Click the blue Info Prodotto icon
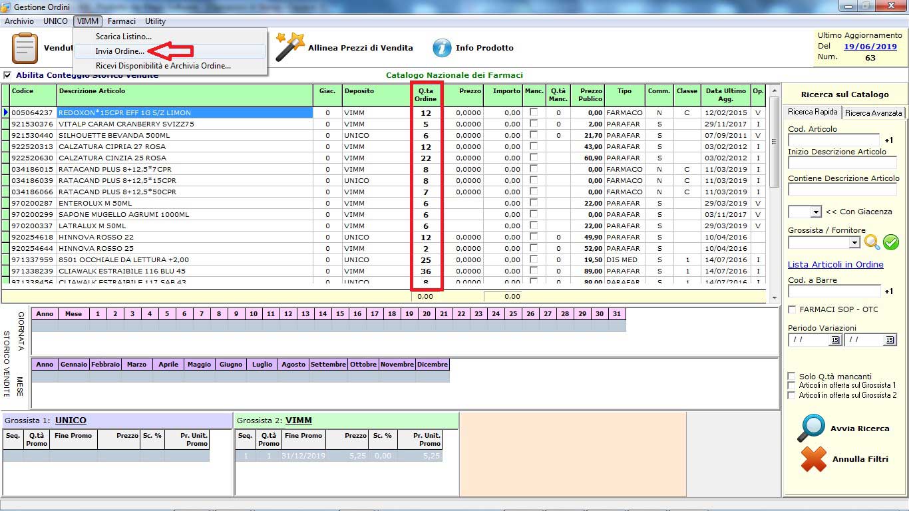 [x=442, y=48]
